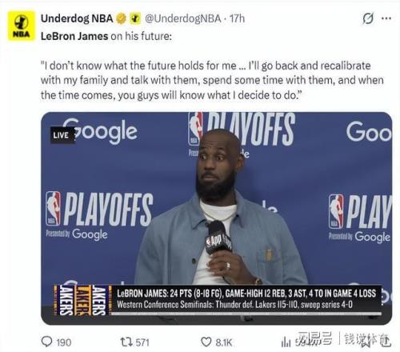
Task: Click the video progress bar
Action: pos(246,314)
